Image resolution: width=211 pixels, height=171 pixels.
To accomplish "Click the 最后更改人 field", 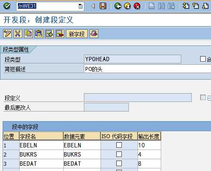I will (106, 107).
